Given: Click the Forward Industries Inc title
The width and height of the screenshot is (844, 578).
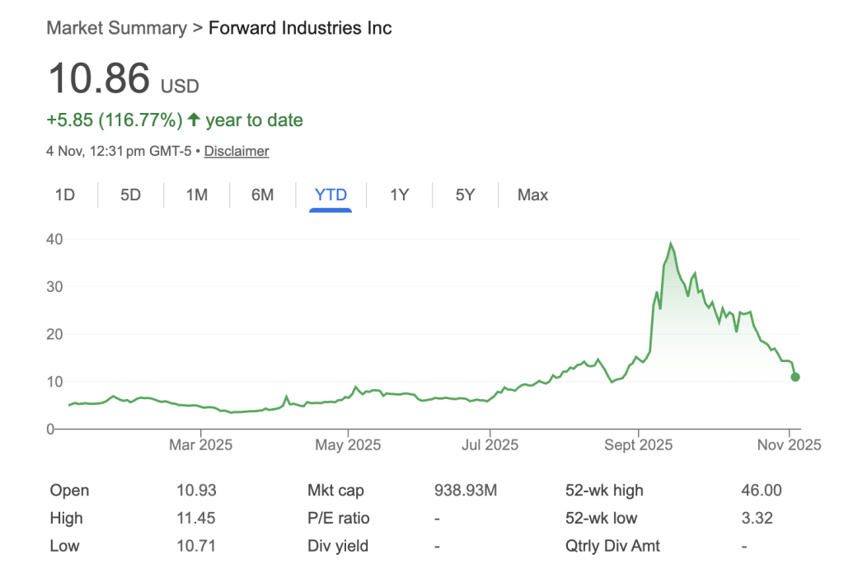Looking at the screenshot, I should point(301,27).
